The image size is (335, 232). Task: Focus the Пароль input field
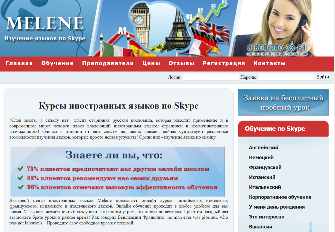coord(285,77)
